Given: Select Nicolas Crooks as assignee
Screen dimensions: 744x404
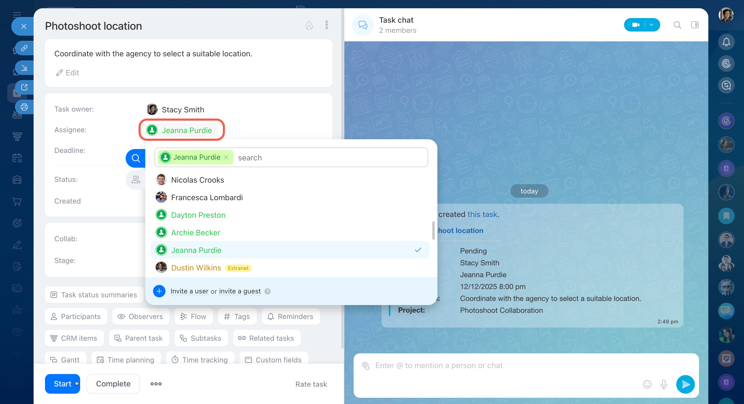Looking at the screenshot, I should [x=198, y=180].
